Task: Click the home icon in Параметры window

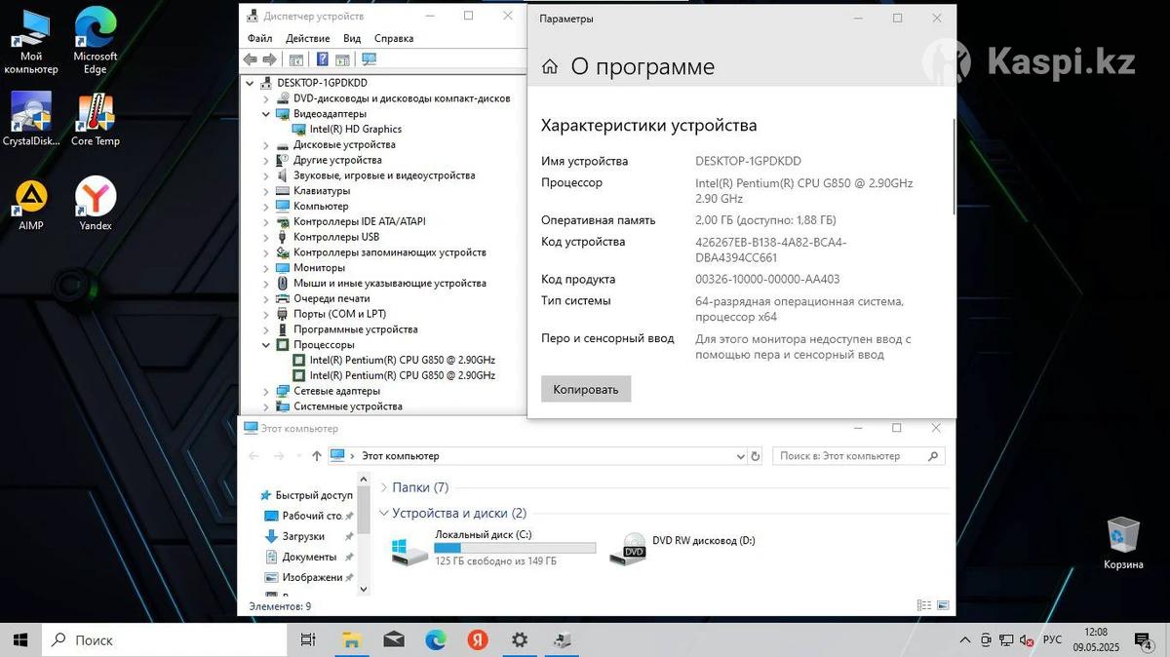Action: click(x=550, y=66)
